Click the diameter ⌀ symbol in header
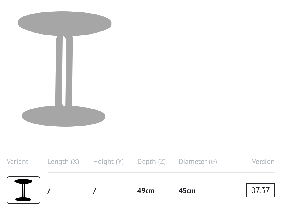The height and width of the screenshot is (213, 284). tap(213, 162)
